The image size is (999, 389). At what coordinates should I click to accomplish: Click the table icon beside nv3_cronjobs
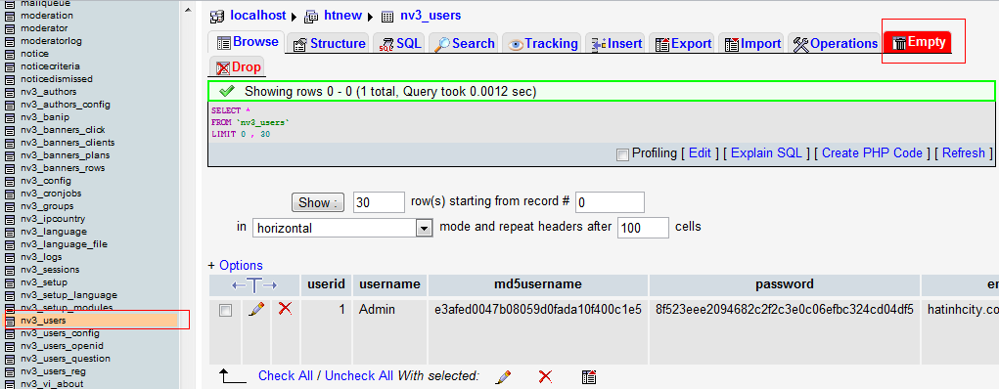click(10, 194)
